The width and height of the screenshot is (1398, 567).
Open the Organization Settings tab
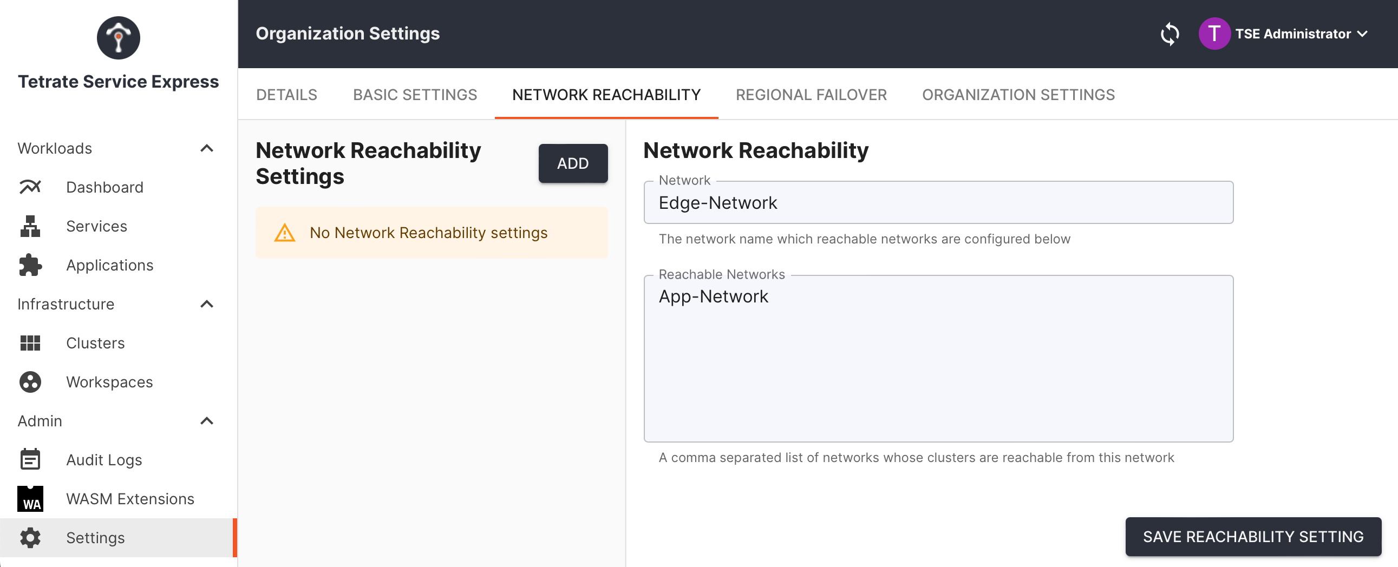1018,95
